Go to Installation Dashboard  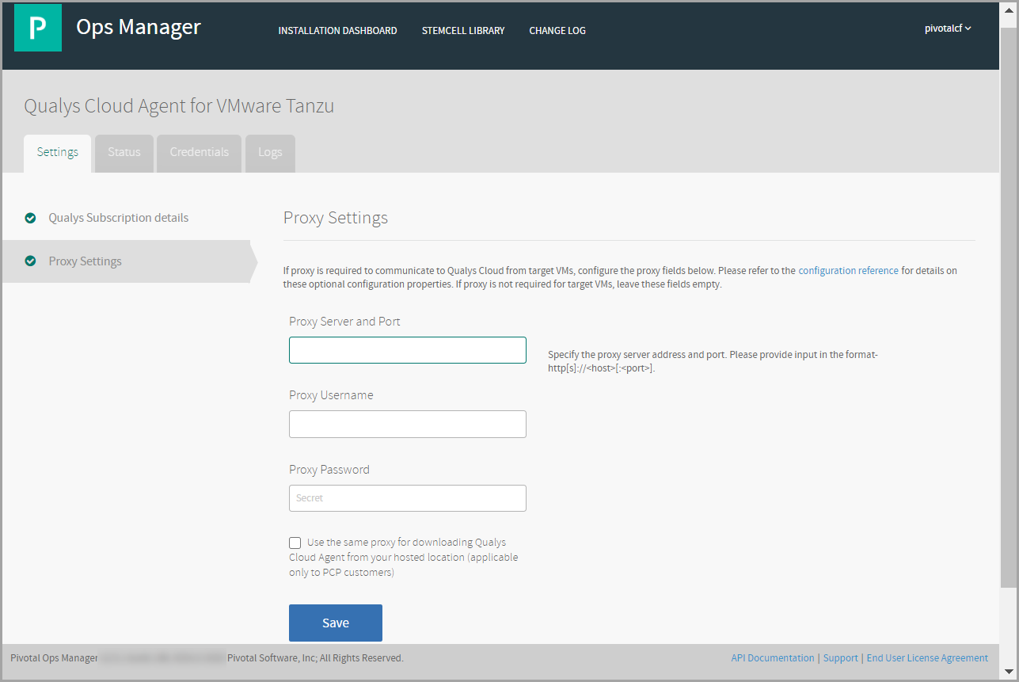coord(337,31)
